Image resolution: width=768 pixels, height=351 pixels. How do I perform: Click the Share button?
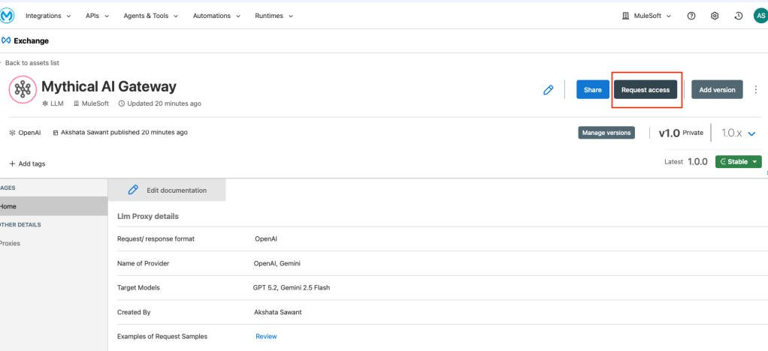coord(592,90)
